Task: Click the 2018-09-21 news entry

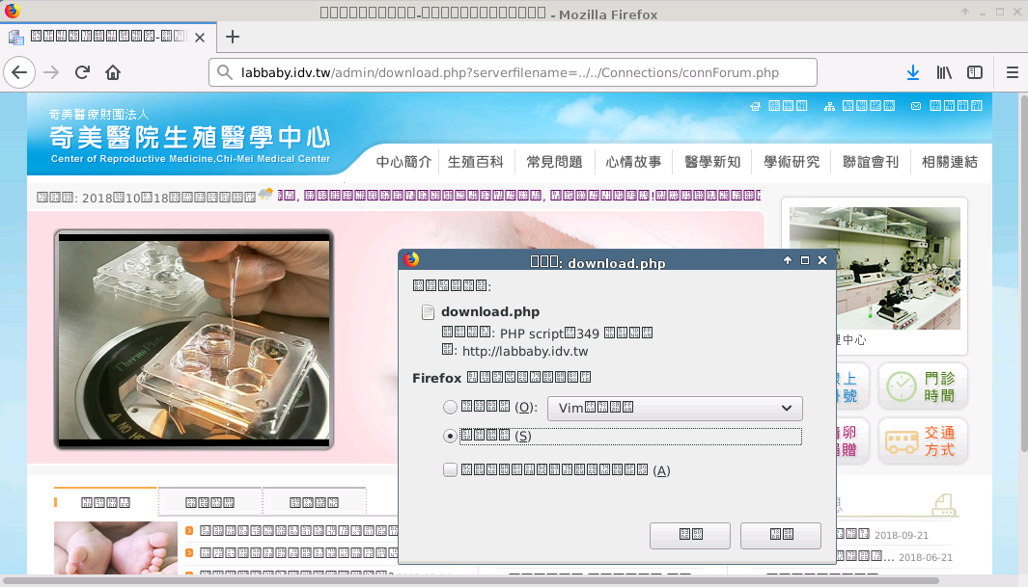Action: [882, 535]
